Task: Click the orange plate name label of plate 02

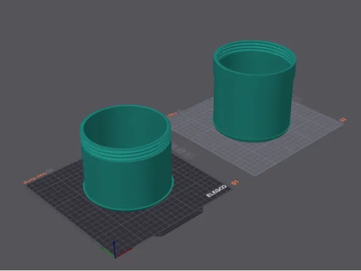Action: pyautogui.click(x=172, y=114)
